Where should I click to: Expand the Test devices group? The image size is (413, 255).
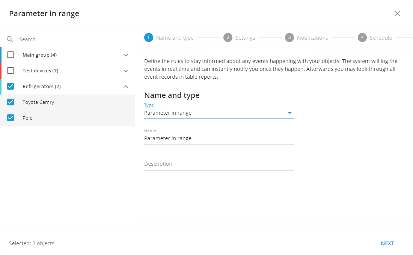(x=126, y=71)
